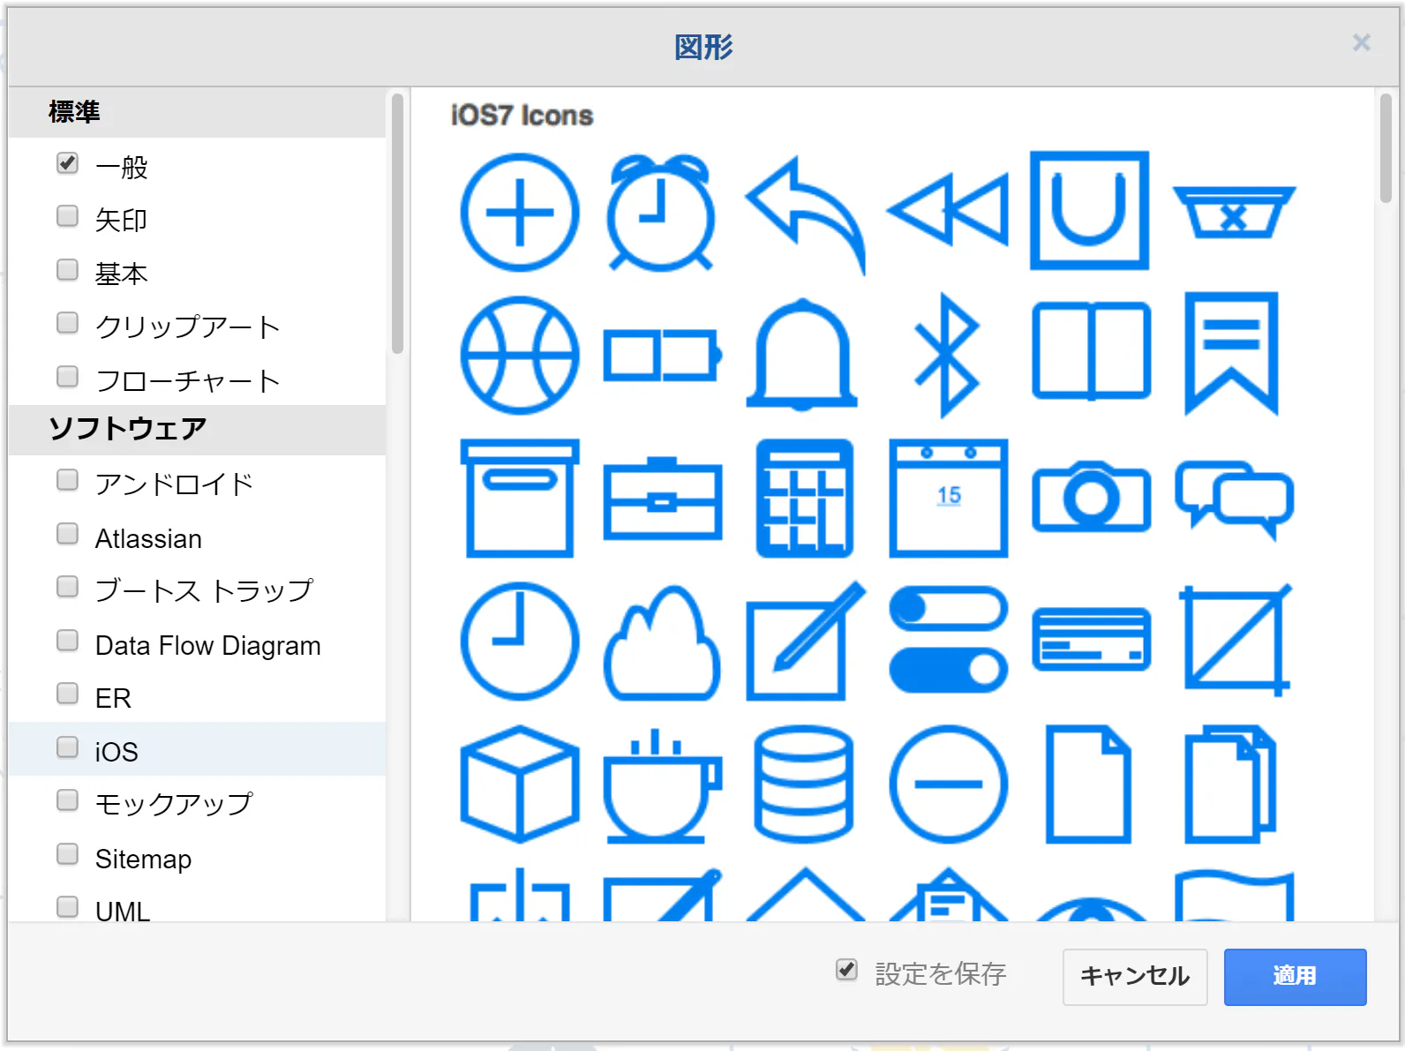Viewport: 1405px width, 1051px height.
Task: Select the Bluetooth icon
Action: point(947,356)
